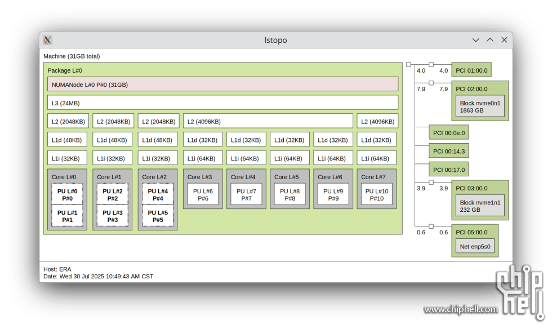Click the PCI 01:00.0 device box
552x329 pixels.
(x=471, y=70)
